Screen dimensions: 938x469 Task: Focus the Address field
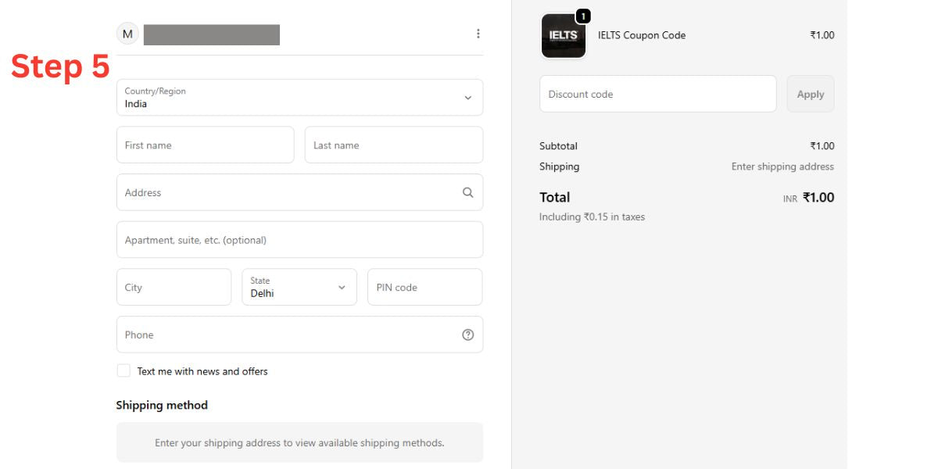click(299, 192)
